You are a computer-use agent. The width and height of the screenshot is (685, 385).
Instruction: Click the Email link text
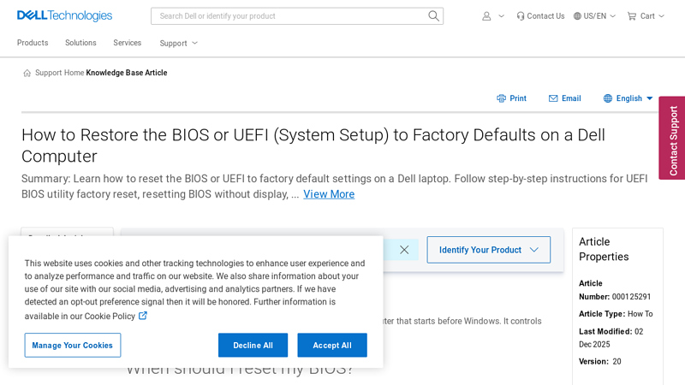pos(571,98)
